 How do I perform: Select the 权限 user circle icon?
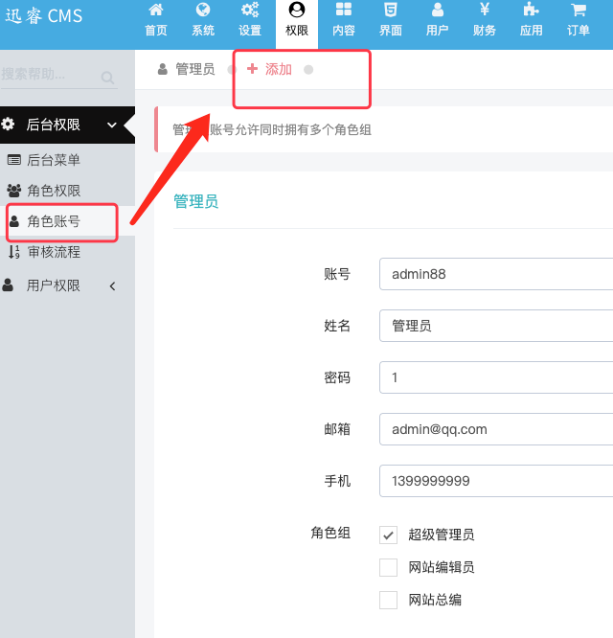coord(297,10)
